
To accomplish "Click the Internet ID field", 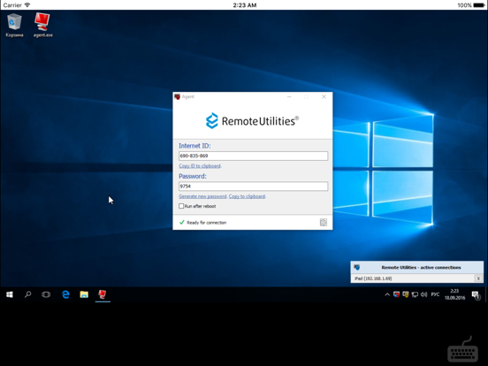I will point(253,156).
